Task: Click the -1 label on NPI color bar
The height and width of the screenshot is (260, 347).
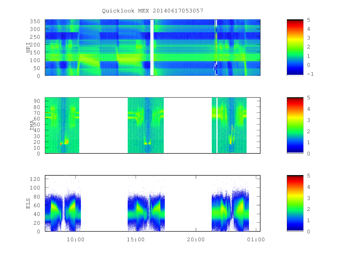Action: tap(310, 74)
